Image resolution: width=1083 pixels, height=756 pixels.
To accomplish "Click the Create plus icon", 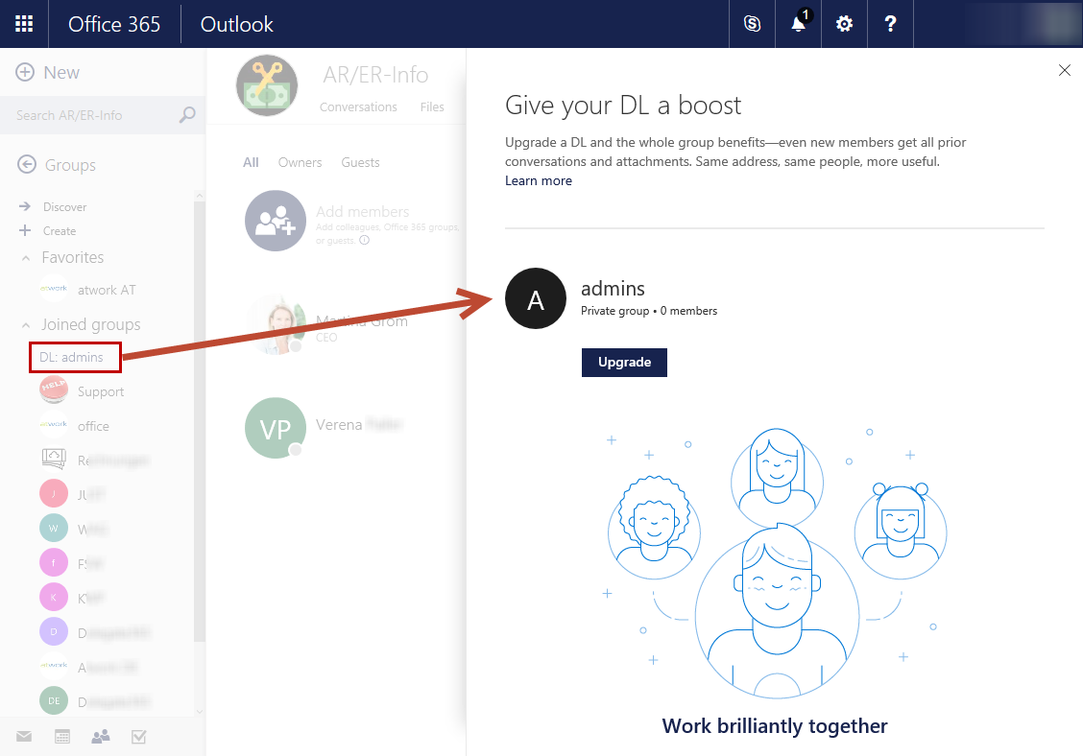I will click(25, 230).
